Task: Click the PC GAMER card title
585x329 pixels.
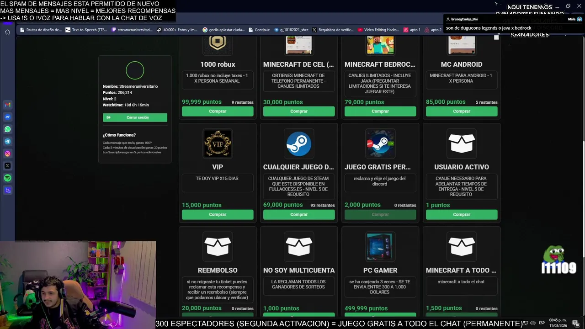Action: point(380,270)
